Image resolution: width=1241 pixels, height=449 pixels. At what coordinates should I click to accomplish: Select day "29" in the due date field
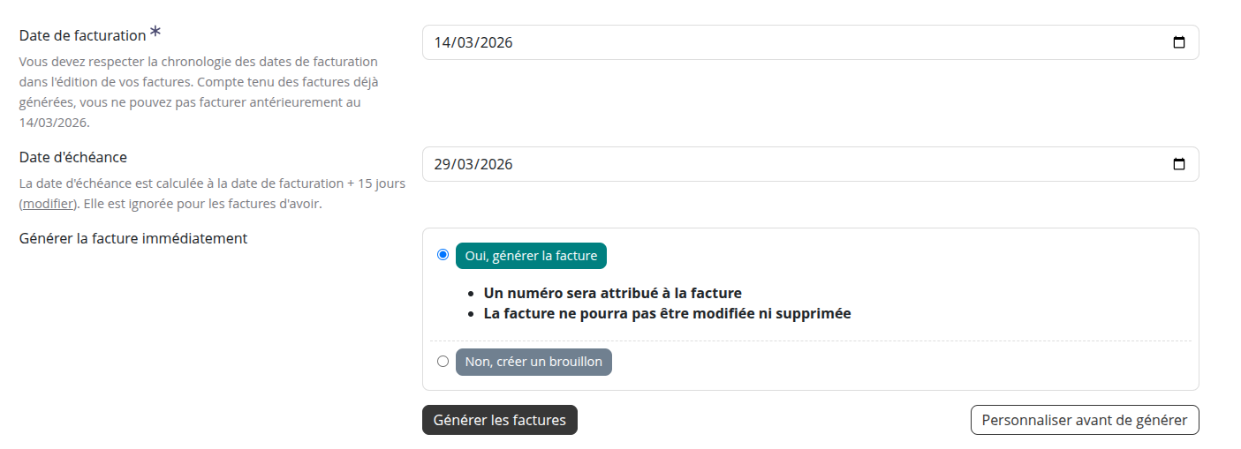tap(442, 164)
